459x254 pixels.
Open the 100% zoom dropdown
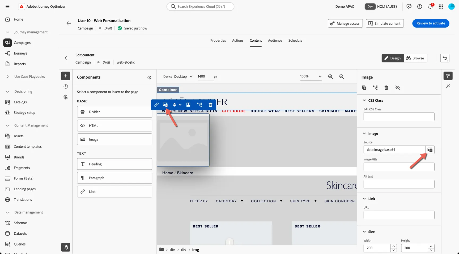click(311, 76)
